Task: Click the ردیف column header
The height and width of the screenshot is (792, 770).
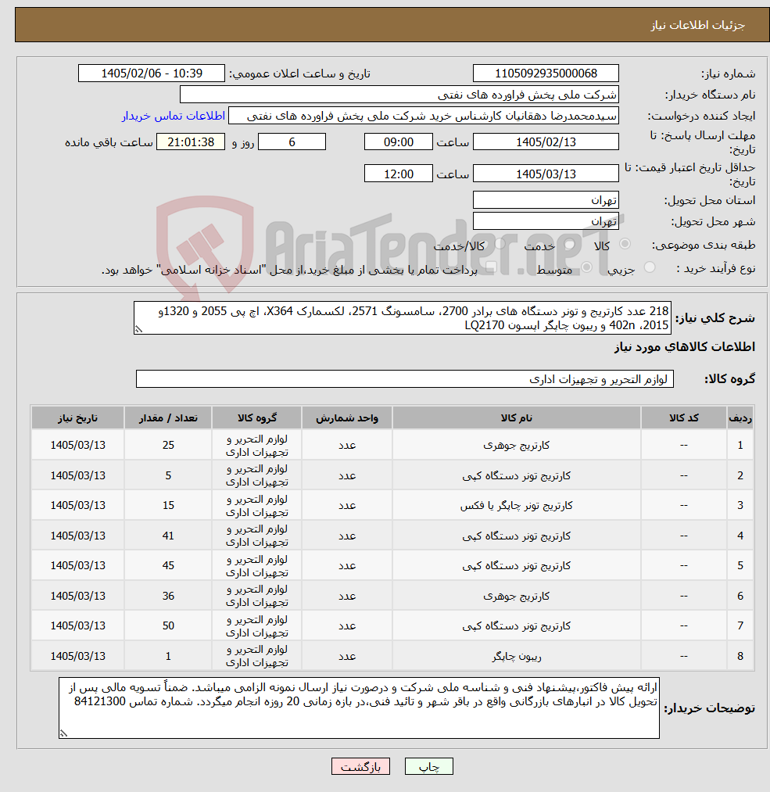Action: click(740, 418)
